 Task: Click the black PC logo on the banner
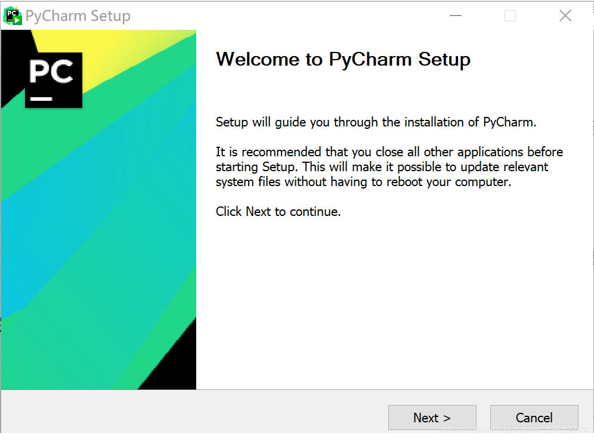(x=53, y=80)
